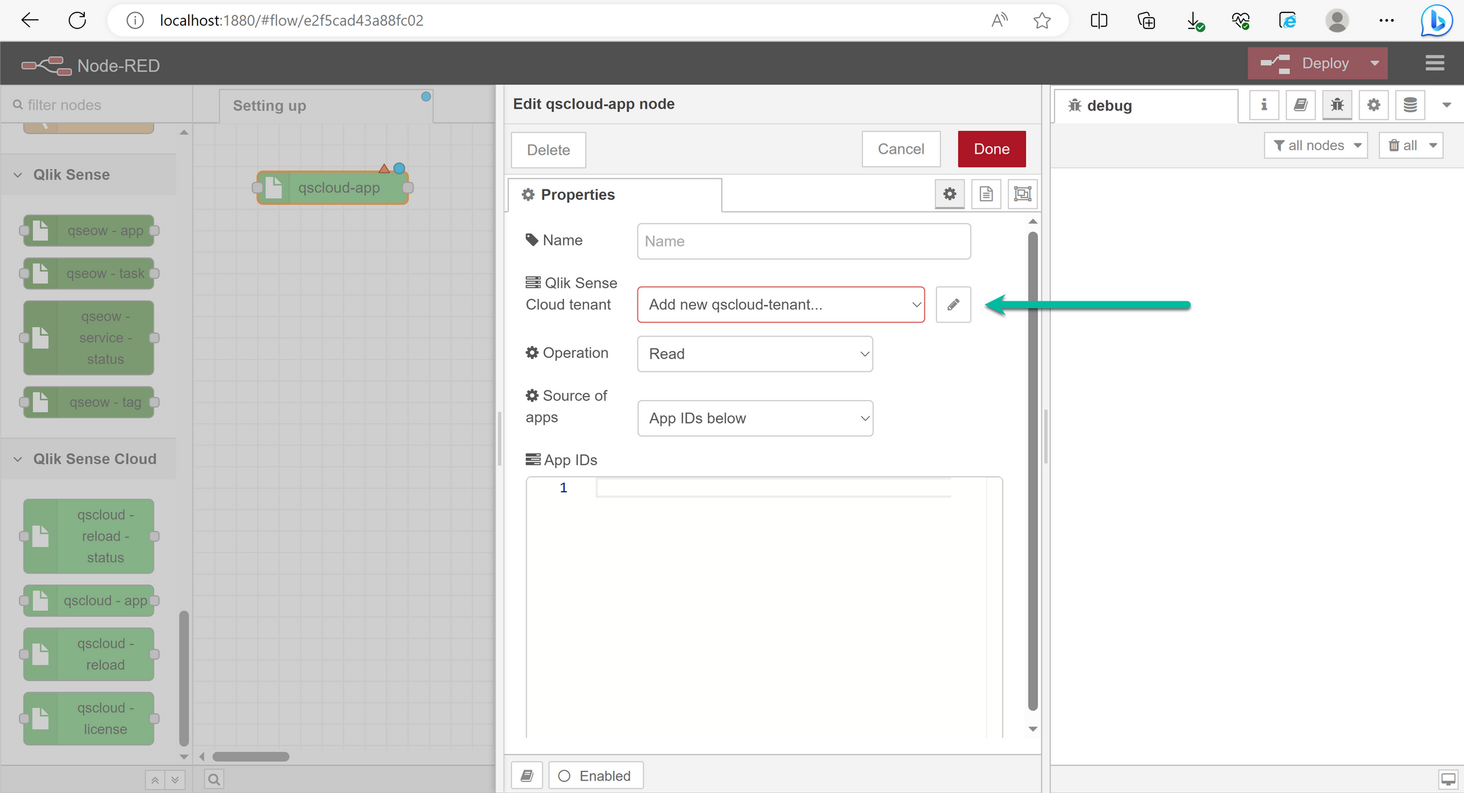Edit qscloud-tenant with pencil button
This screenshot has height=793, width=1464.
coord(953,304)
